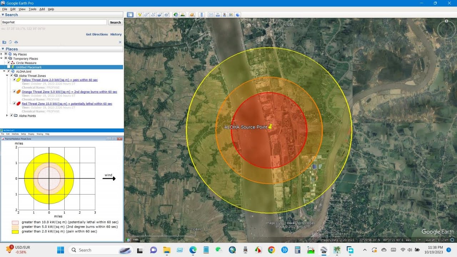Click the Email envelope toolbar icon
This screenshot has width=457, height=257.
pyautogui.click(x=211, y=15)
